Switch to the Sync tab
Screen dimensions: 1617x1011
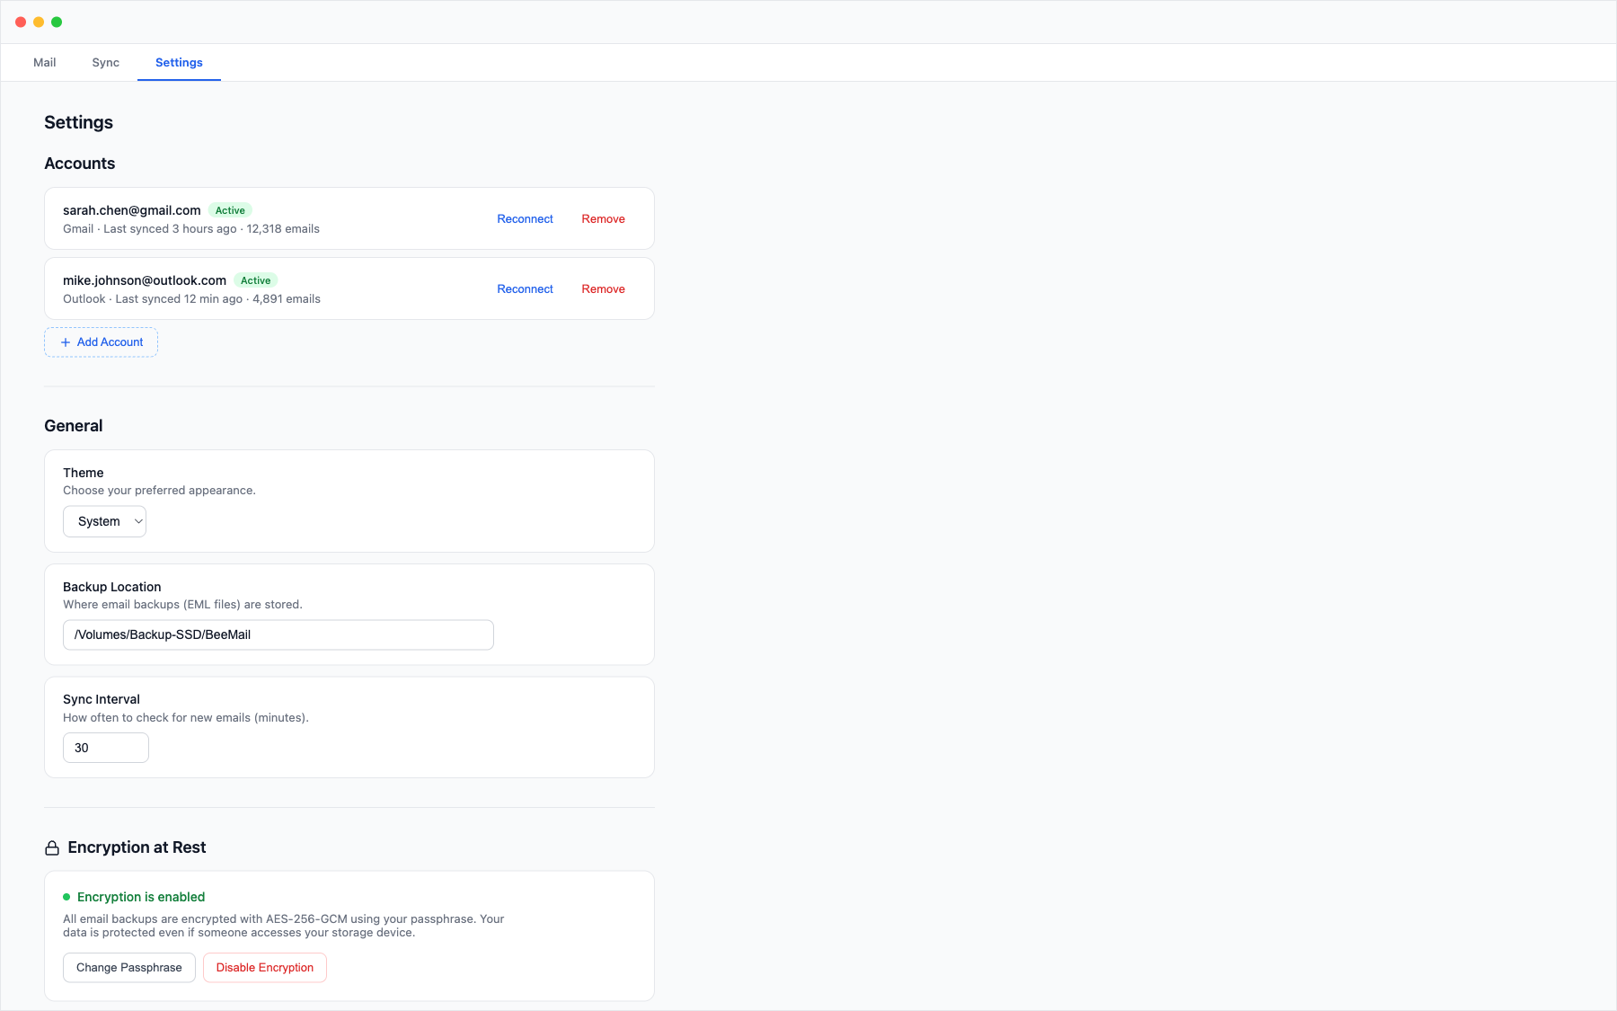coord(104,62)
